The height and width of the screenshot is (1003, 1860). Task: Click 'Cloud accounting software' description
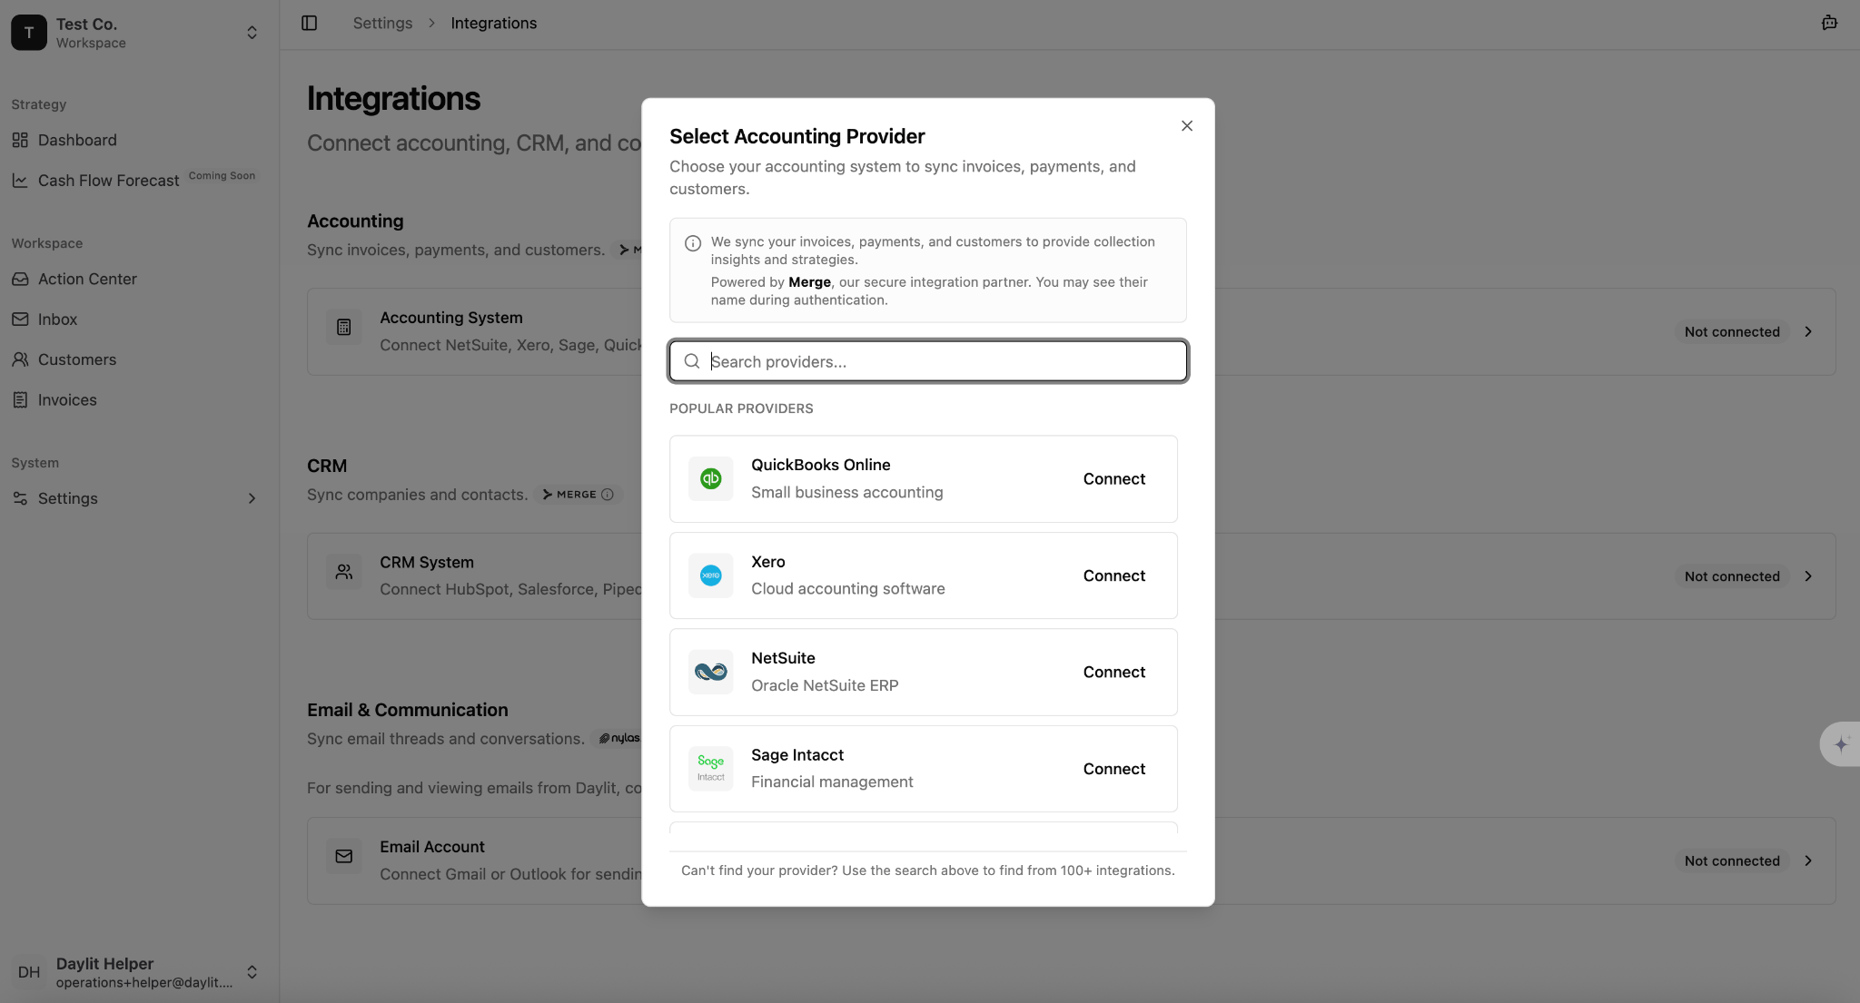click(x=847, y=588)
